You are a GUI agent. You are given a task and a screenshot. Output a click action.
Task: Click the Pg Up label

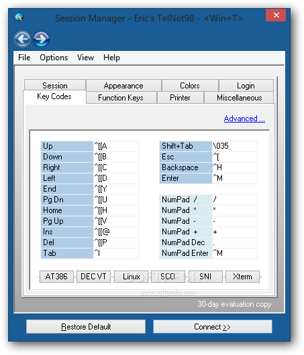(67, 221)
